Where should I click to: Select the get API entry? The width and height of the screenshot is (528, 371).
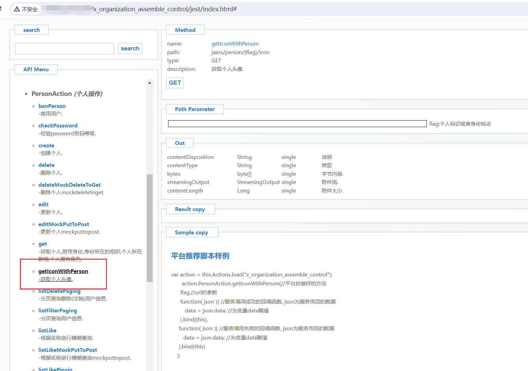[43, 244]
